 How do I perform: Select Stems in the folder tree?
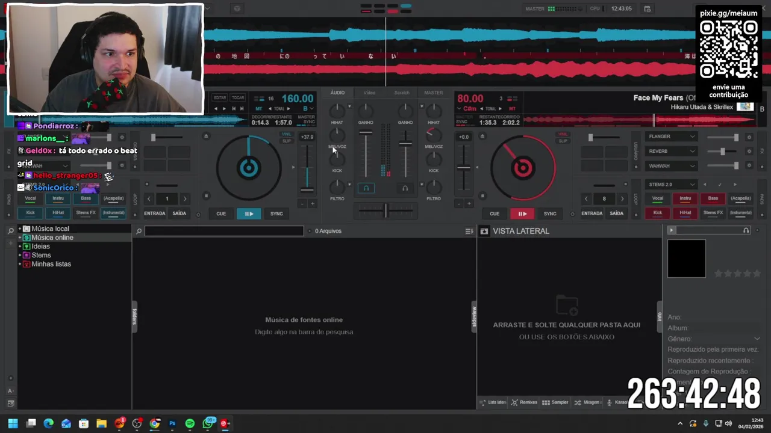[41, 255]
